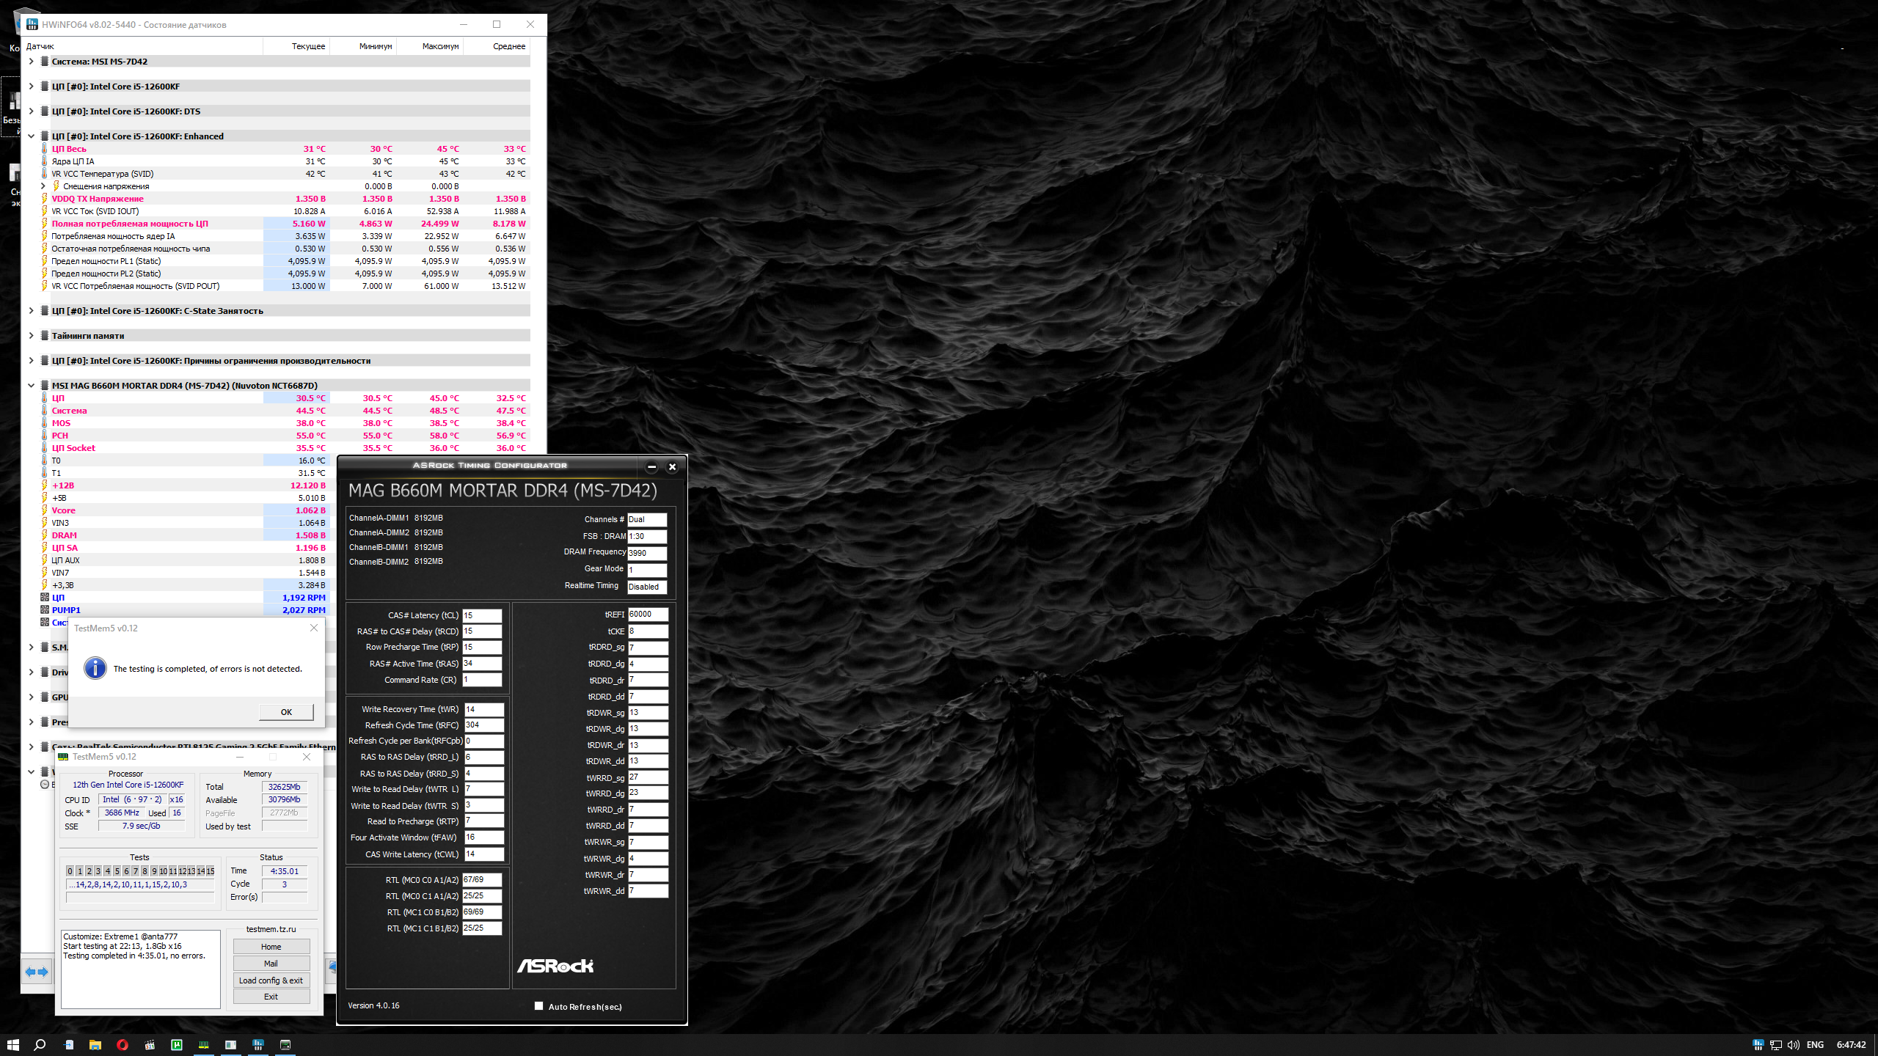Click the HWiNFO taskbar icon
The width and height of the screenshot is (1878, 1056).
[258, 1044]
